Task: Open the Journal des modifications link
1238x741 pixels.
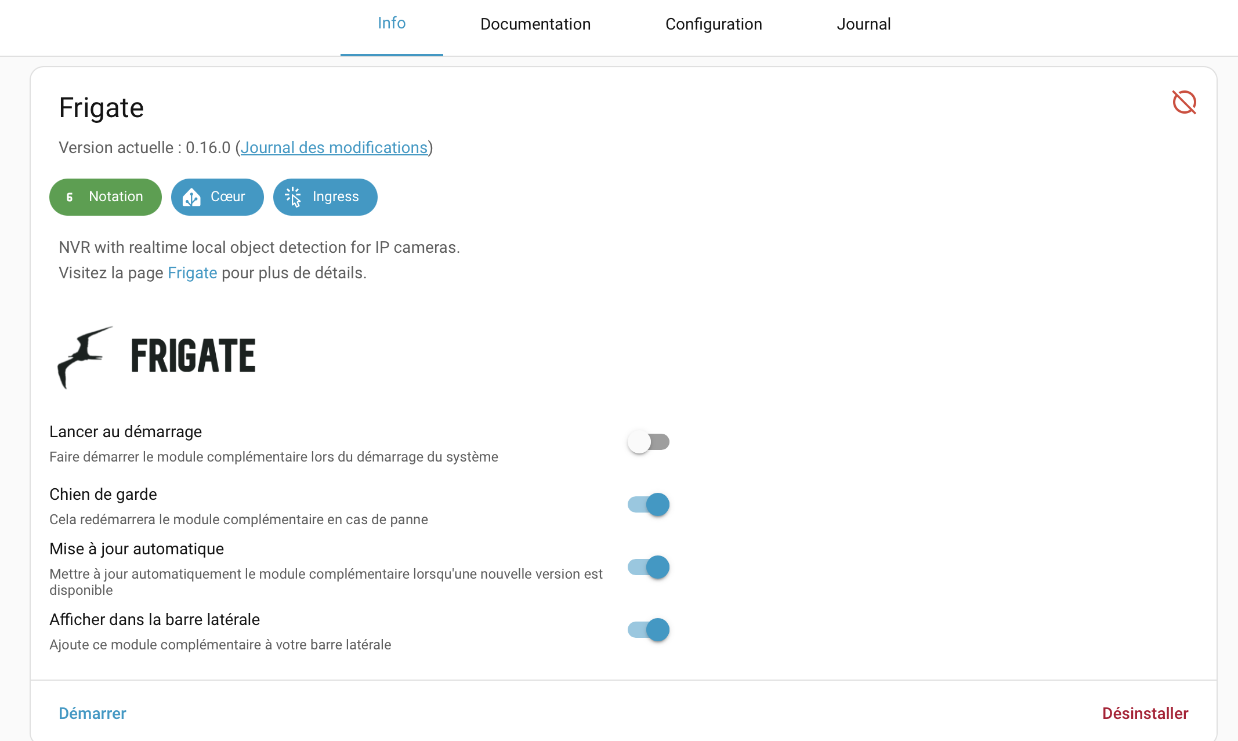Action: pyautogui.click(x=334, y=148)
